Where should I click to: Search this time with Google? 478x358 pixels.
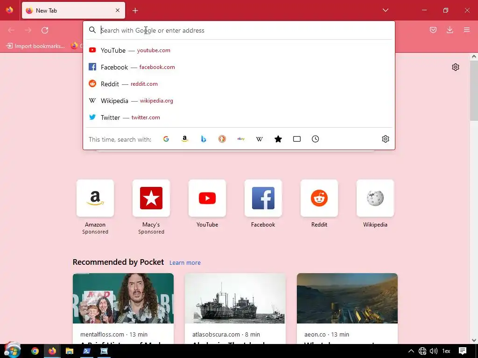pyautogui.click(x=166, y=139)
